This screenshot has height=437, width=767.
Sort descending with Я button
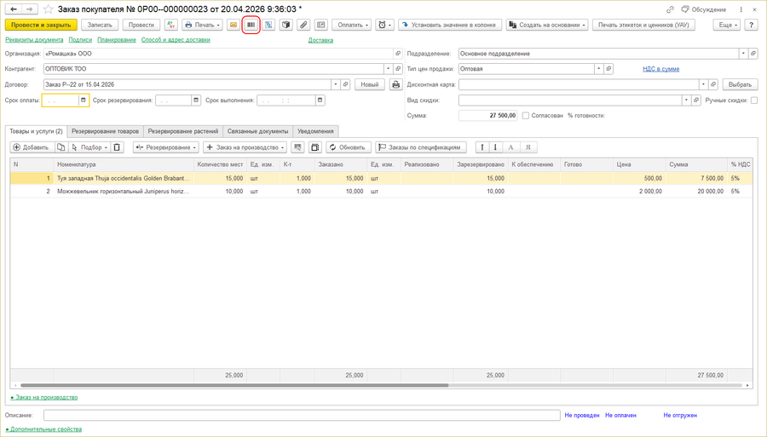(528, 147)
